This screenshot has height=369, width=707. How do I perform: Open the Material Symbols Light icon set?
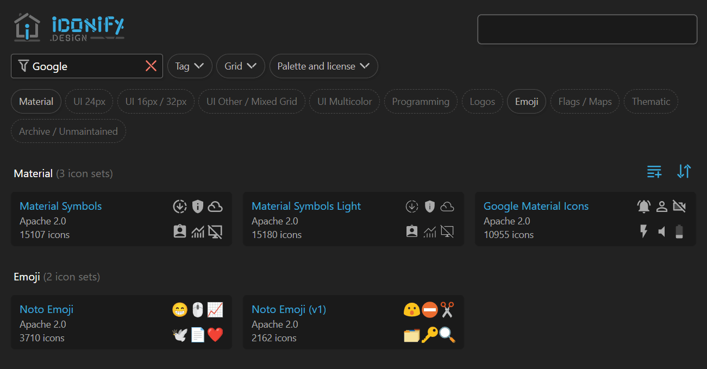(306, 206)
